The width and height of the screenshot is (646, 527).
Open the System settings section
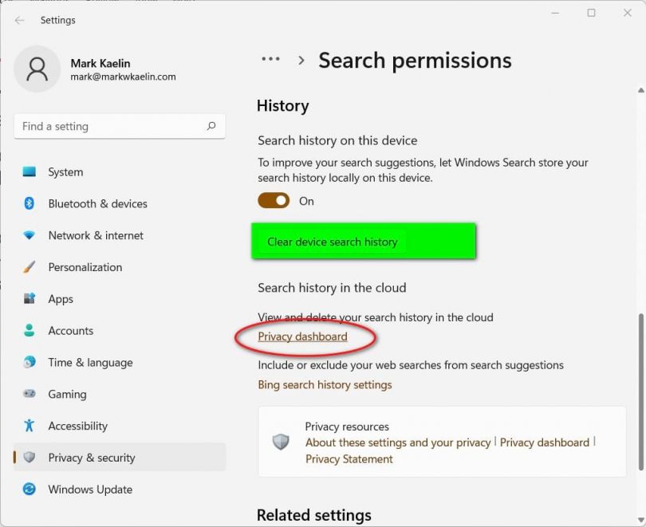point(65,171)
